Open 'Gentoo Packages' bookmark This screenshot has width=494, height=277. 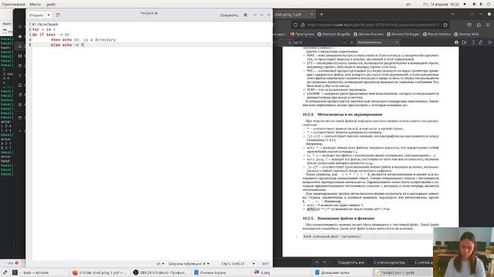coord(403,34)
